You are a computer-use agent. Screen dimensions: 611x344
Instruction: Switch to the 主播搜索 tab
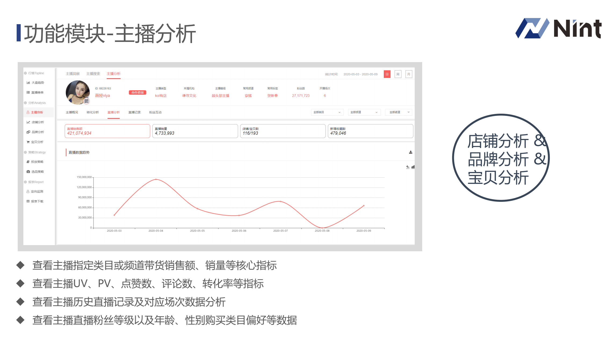pos(93,74)
